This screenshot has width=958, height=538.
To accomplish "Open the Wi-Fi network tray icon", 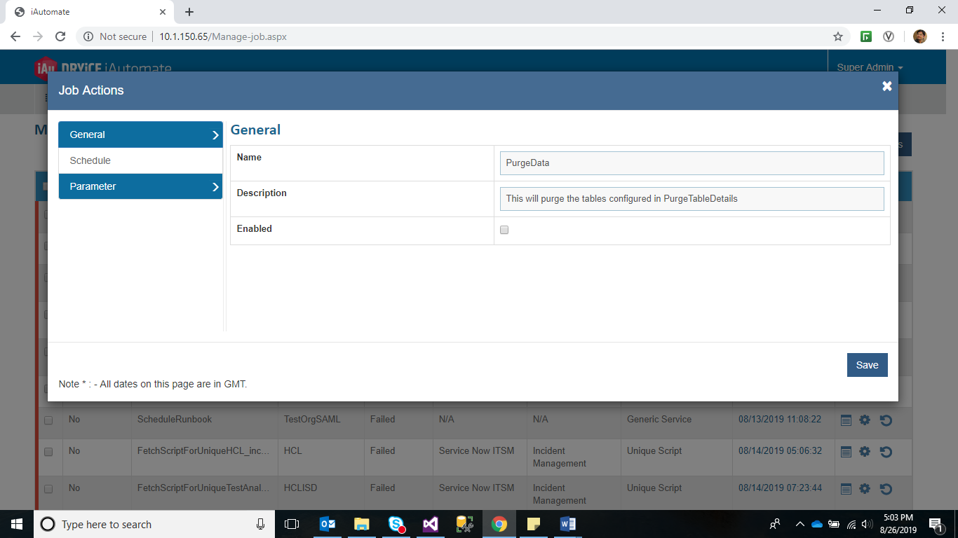I will (851, 524).
